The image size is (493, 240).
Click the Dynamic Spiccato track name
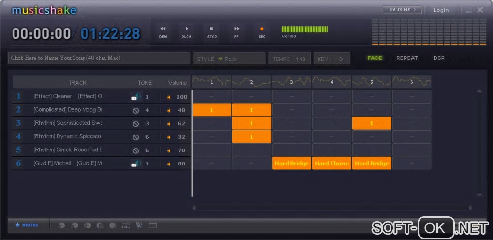click(x=67, y=136)
